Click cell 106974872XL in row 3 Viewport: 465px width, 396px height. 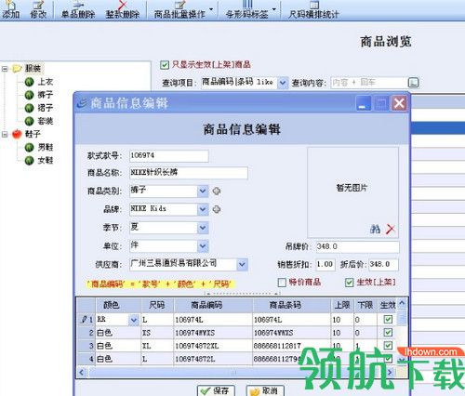(x=213, y=346)
